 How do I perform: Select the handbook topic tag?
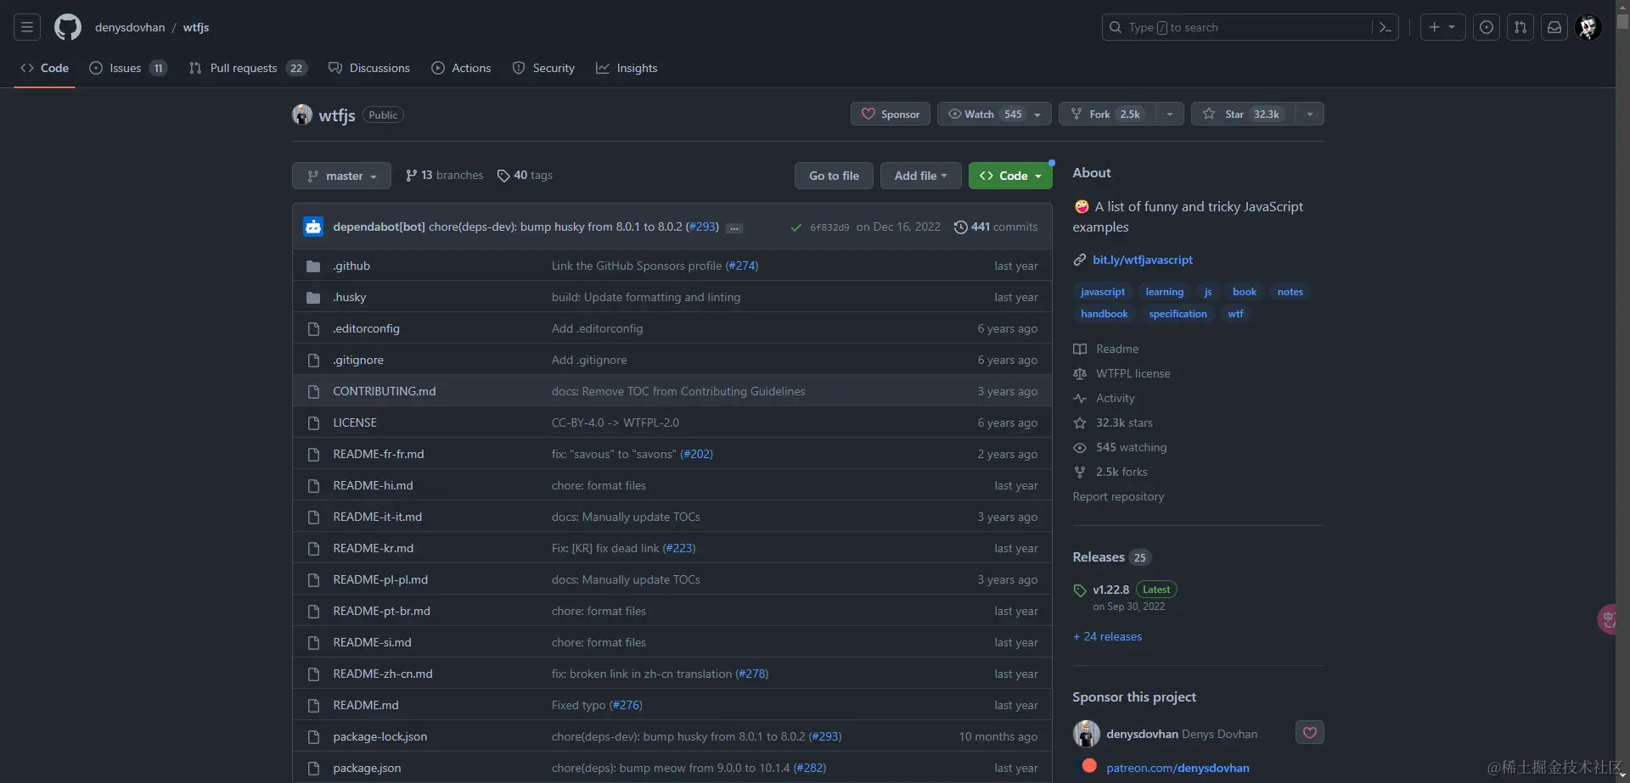point(1104,314)
